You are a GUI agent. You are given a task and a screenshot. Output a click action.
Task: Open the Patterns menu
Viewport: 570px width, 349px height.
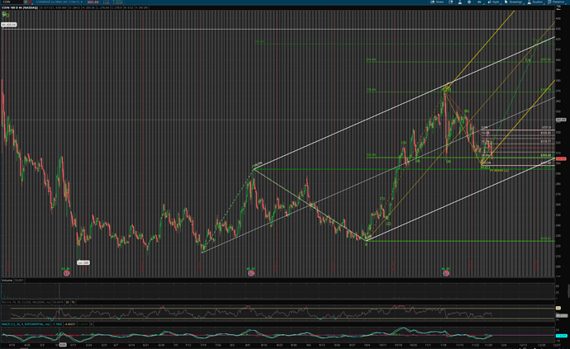tap(556, 2)
